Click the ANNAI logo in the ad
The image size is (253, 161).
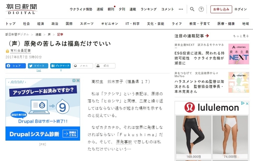pos(17,82)
